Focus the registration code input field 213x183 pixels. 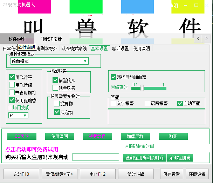[x=96, y=157]
